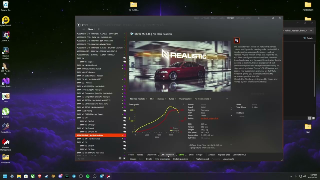Screen dimensions: 320x180
Task: Open Content Manager.exe desktop shortcut
Action: 5,145
